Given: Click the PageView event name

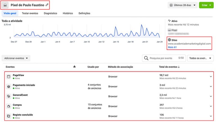Looking at the screenshot, I should [18, 75].
